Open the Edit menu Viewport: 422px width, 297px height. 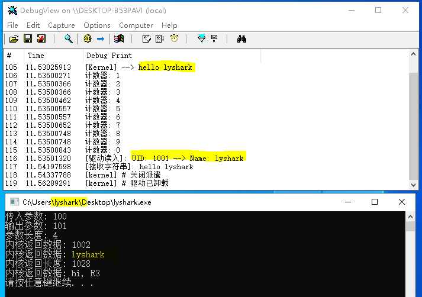click(x=33, y=25)
